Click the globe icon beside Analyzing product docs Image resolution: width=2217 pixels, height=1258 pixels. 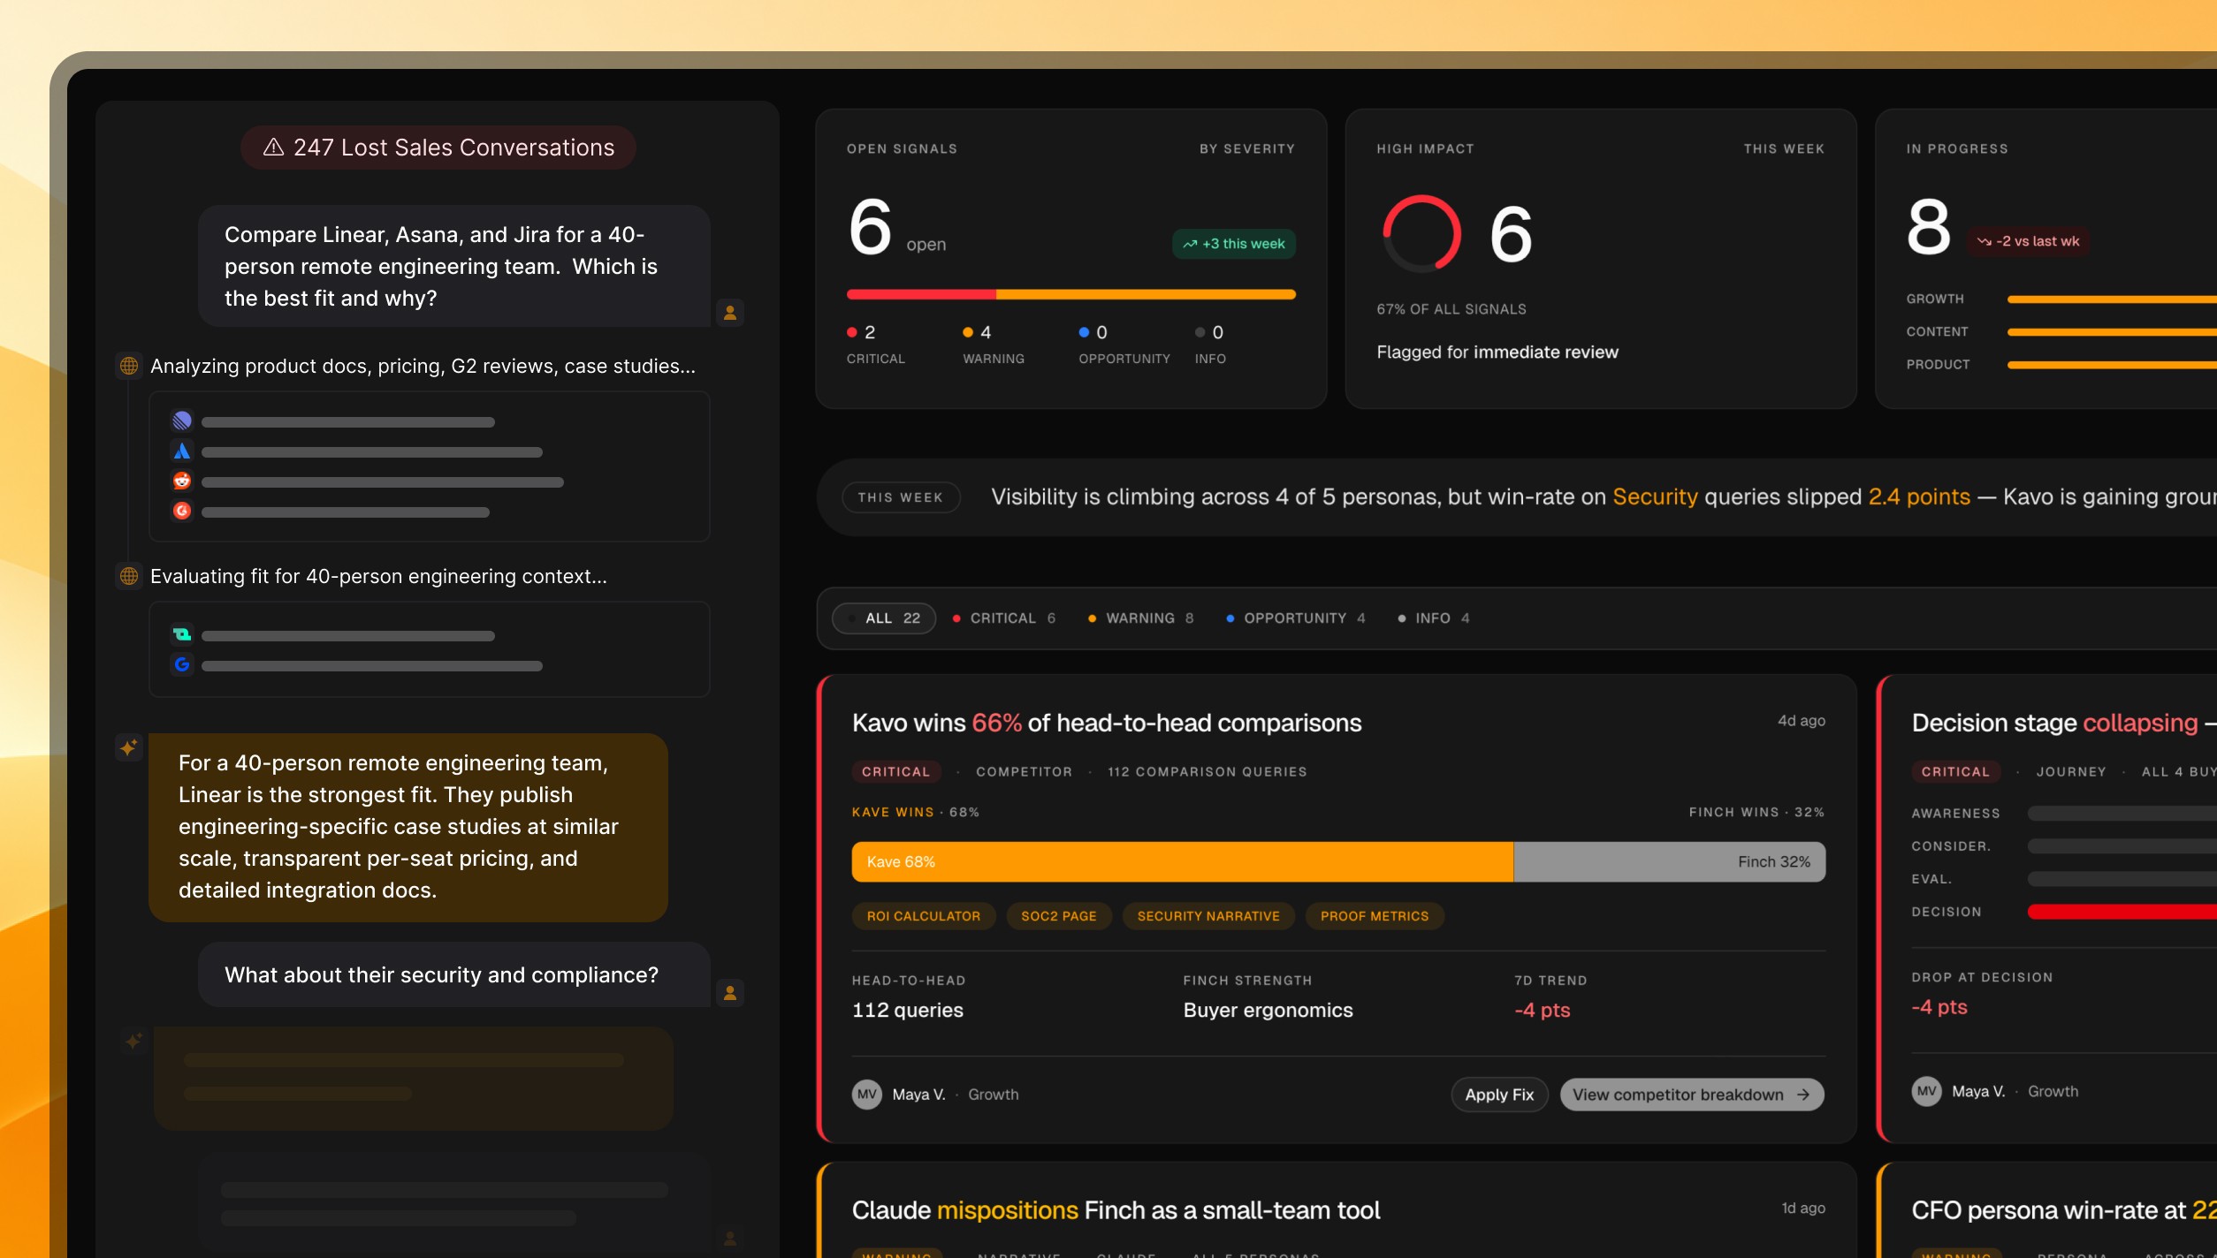click(x=129, y=366)
